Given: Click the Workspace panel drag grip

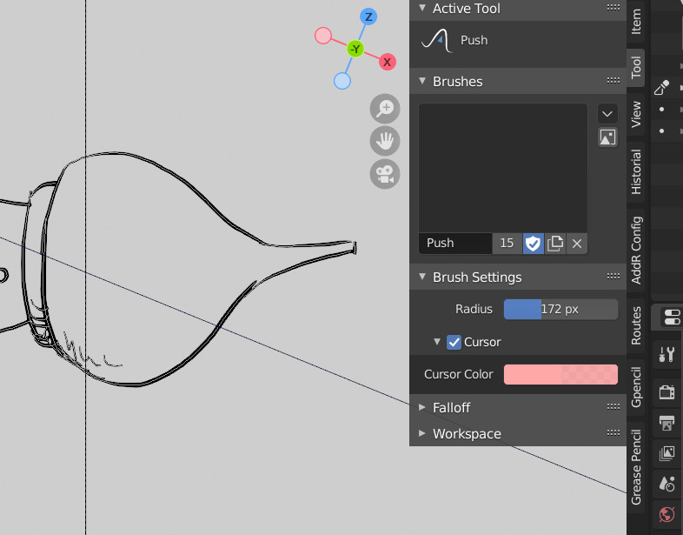Looking at the screenshot, I should (613, 432).
